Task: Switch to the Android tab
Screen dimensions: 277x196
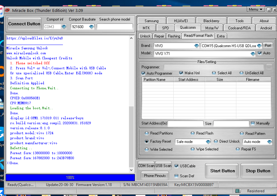Action: 266,28
